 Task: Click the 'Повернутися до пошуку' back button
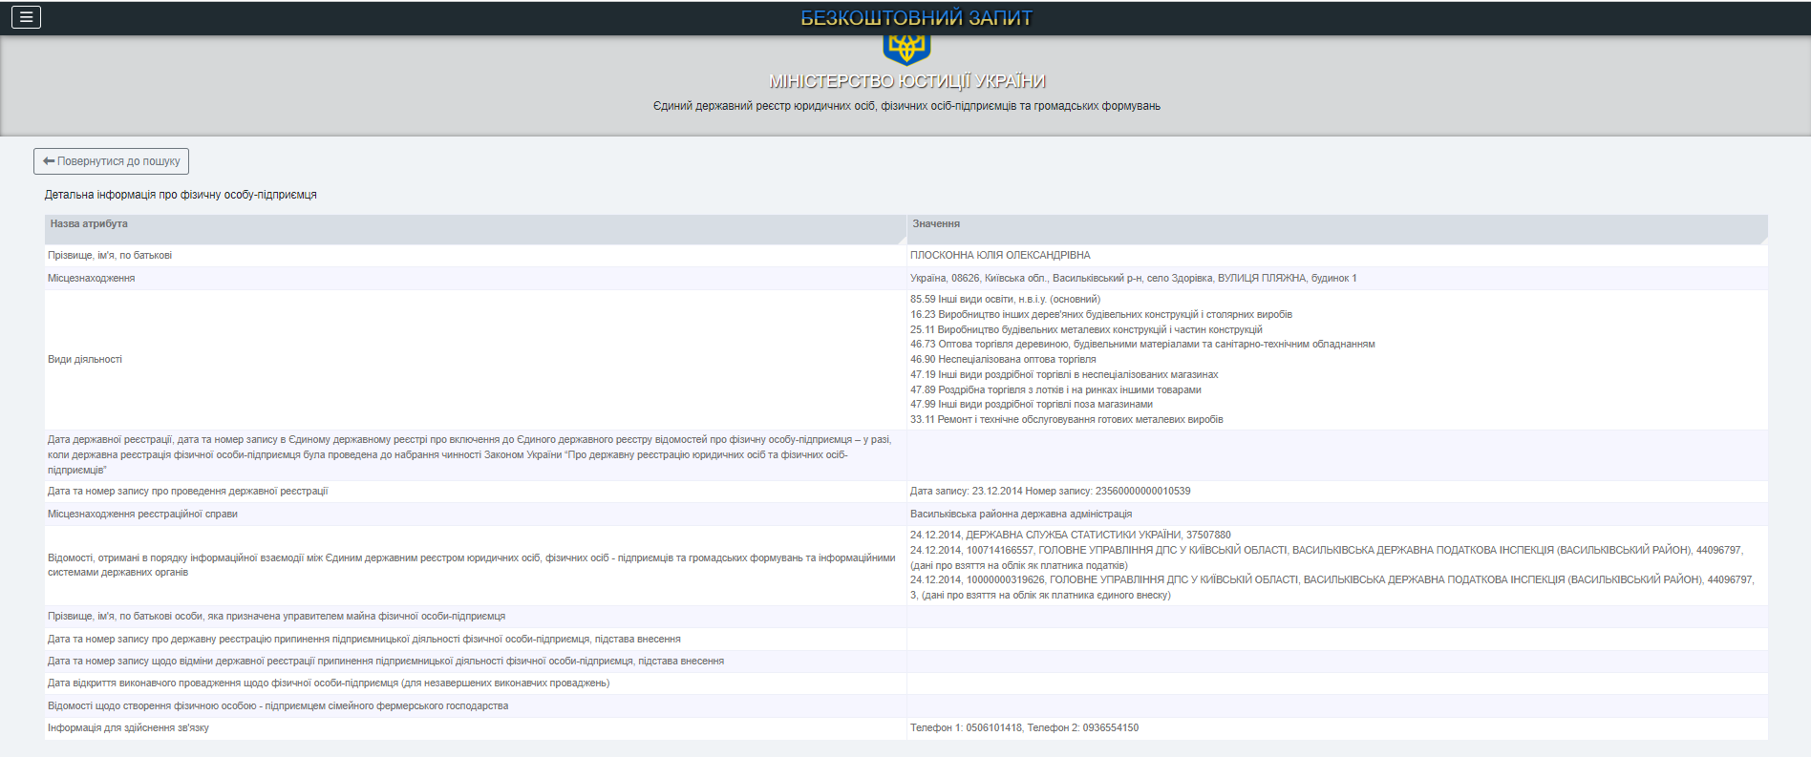[111, 161]
